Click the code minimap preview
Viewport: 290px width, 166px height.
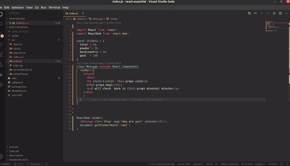tap(277, 26)
